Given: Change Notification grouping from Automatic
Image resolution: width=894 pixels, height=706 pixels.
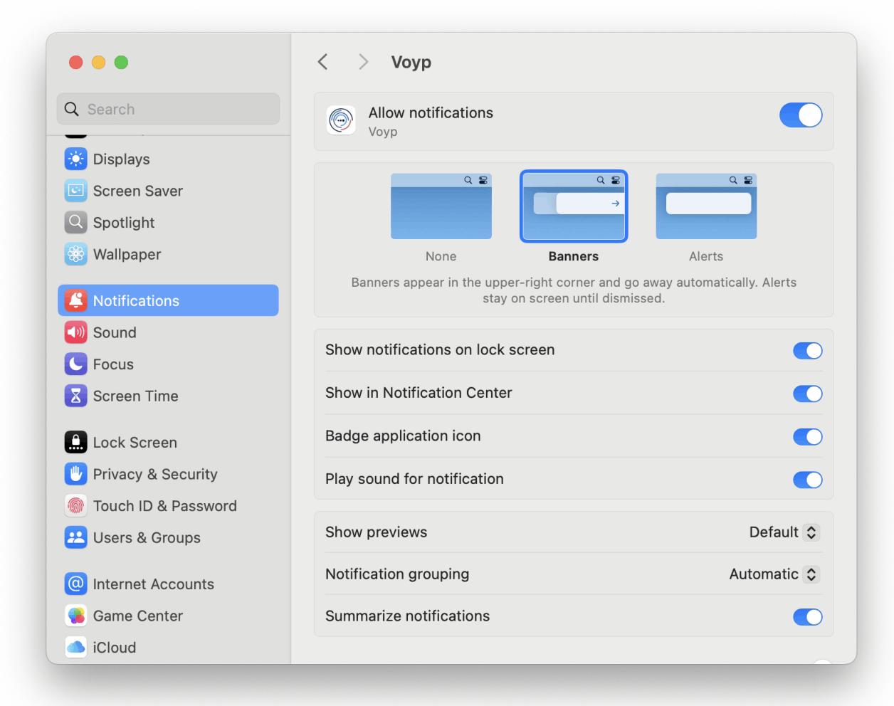Looking at the screenshot, I should coord(773,574).
